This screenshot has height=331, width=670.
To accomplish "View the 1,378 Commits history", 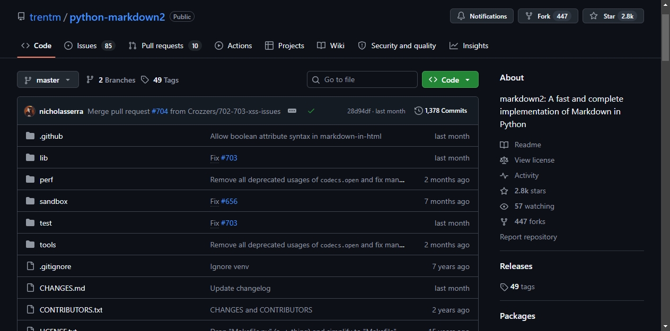I will (441, 111).
